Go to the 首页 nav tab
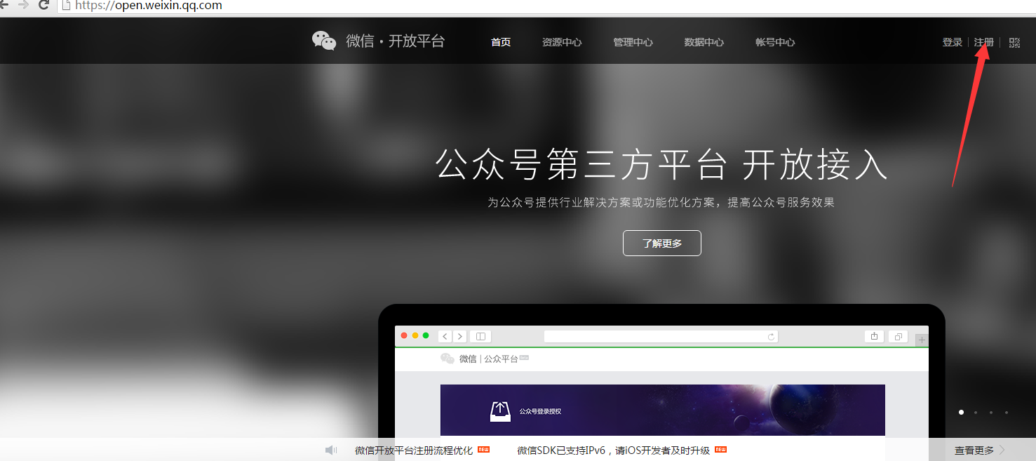 [501, 42]
